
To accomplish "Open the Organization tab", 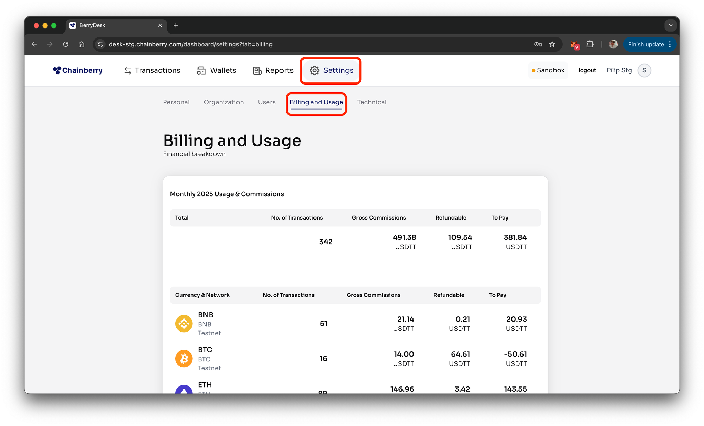I will coord(224,102).
